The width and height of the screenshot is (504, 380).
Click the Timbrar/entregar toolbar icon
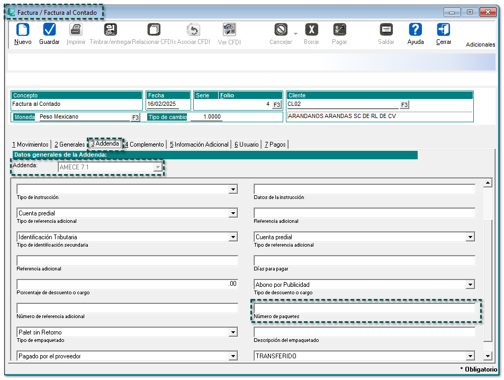tap(110, 30)
